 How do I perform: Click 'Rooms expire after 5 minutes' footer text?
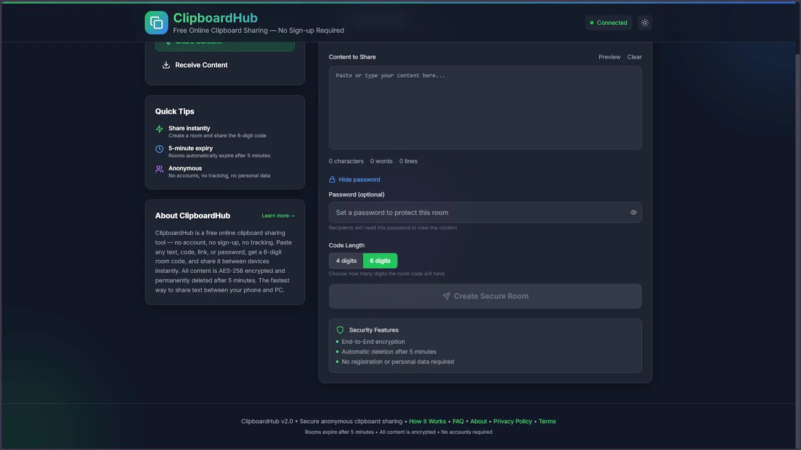tap(339, 432)
